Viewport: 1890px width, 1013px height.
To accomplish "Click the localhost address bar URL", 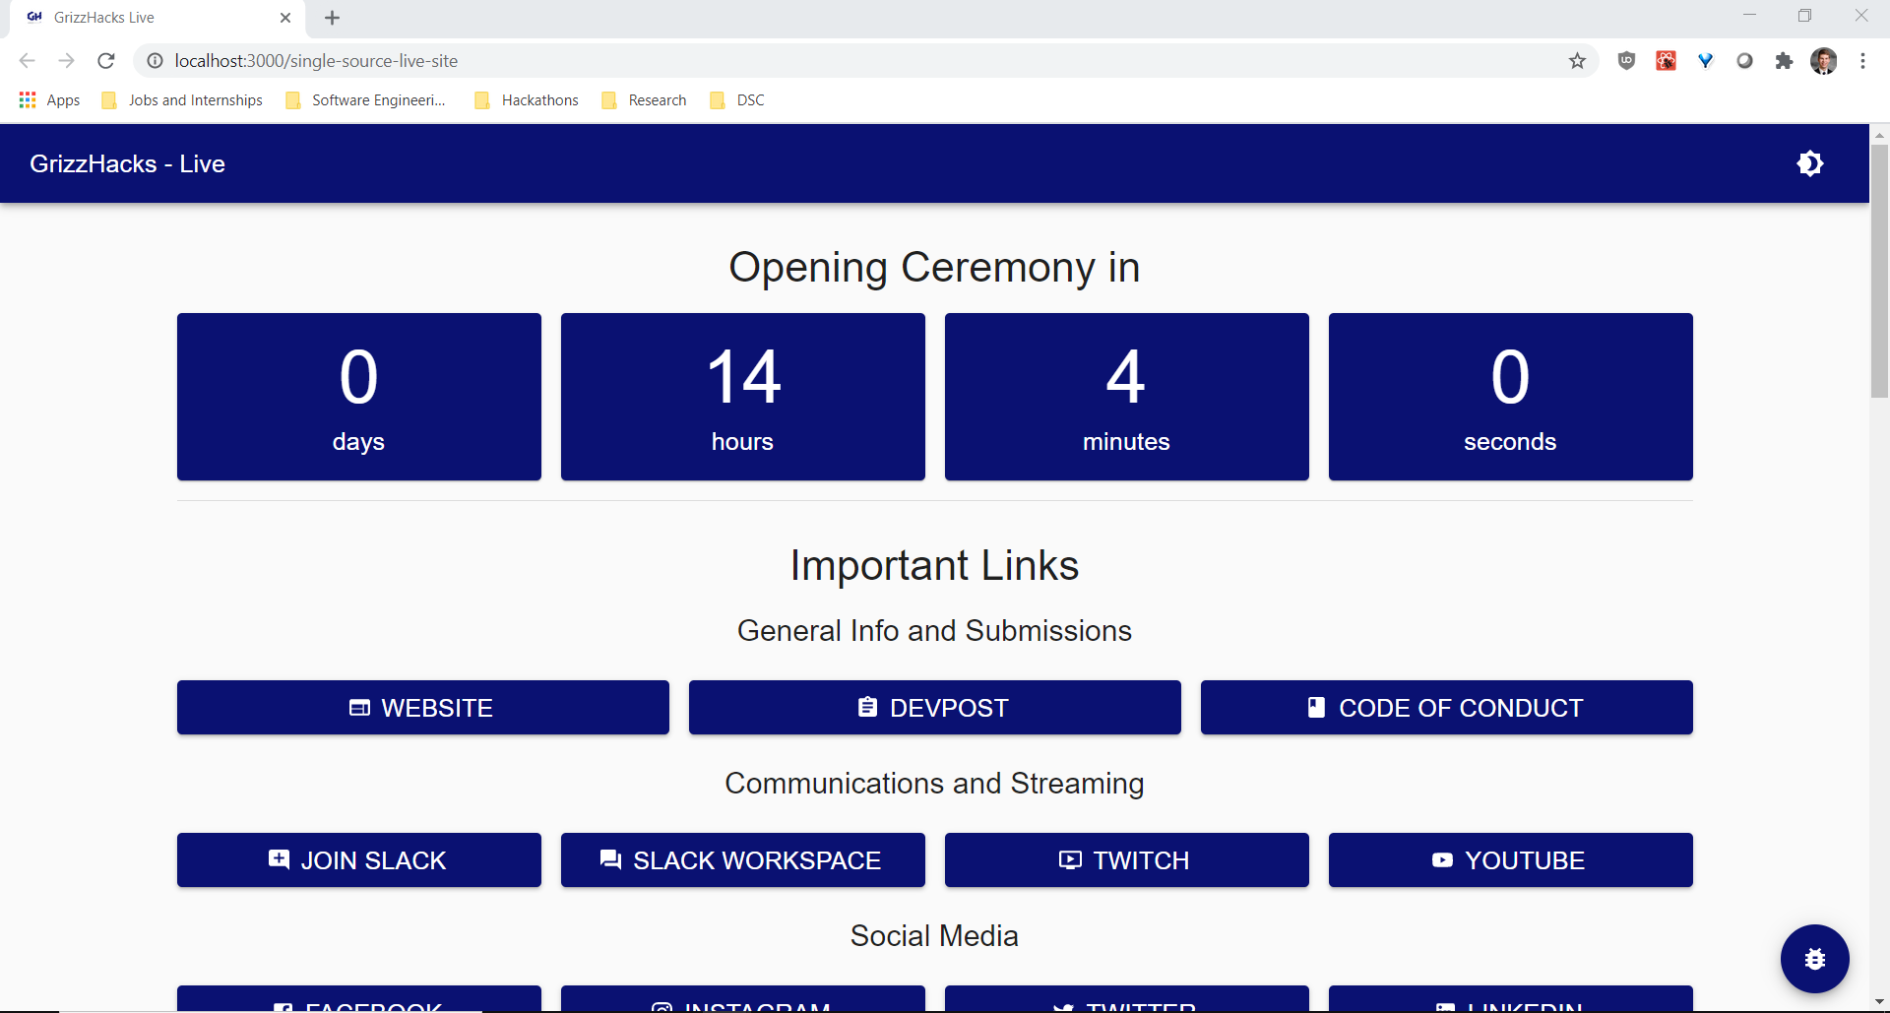I will (316, 61).
